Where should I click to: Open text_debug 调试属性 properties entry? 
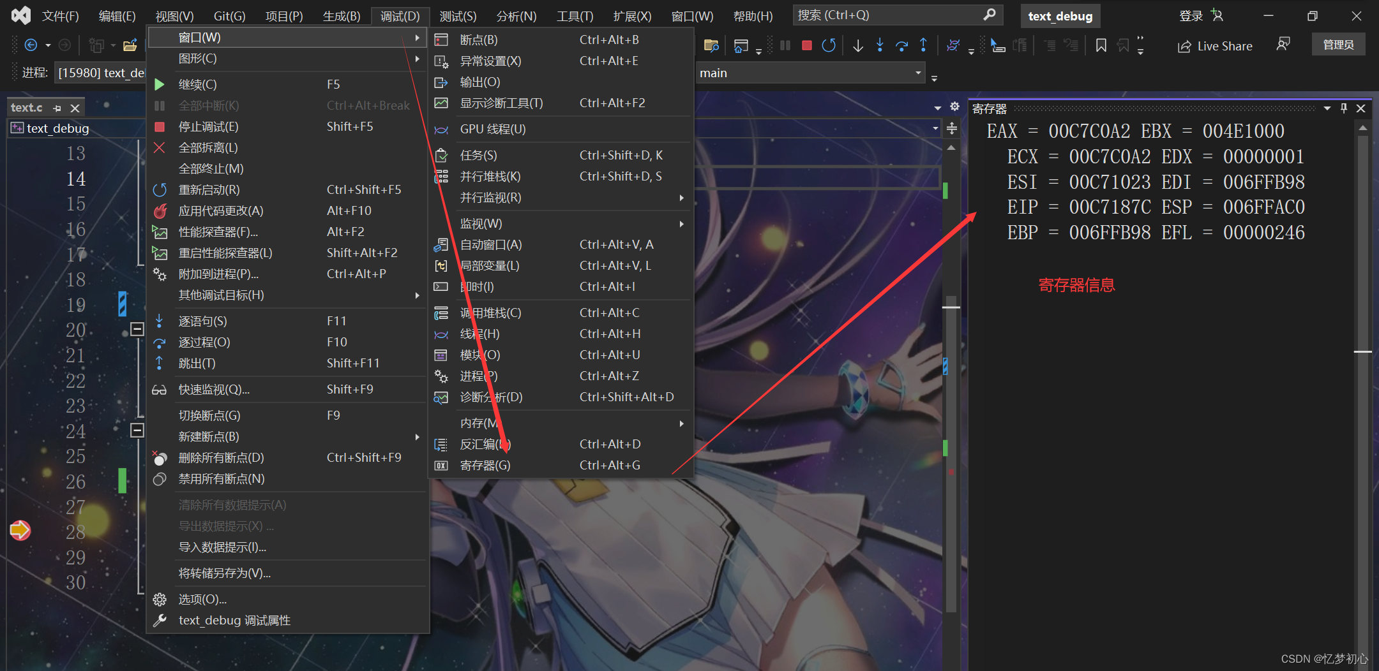pyautogui.click(x=287, y=620)
